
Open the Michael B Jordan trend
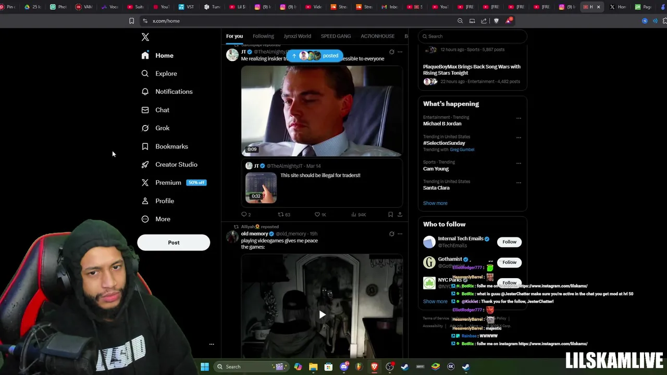(x=442, y=124)
